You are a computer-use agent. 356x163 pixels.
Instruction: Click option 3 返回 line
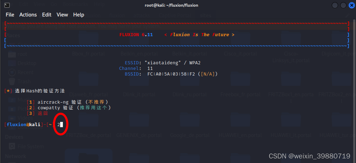[37, 113]
